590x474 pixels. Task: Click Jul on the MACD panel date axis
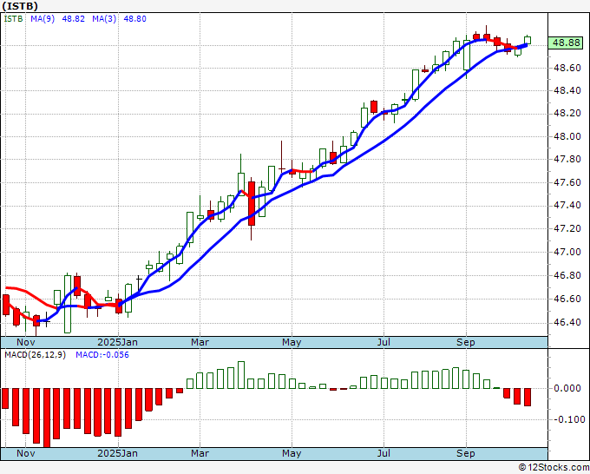(383, 453)
